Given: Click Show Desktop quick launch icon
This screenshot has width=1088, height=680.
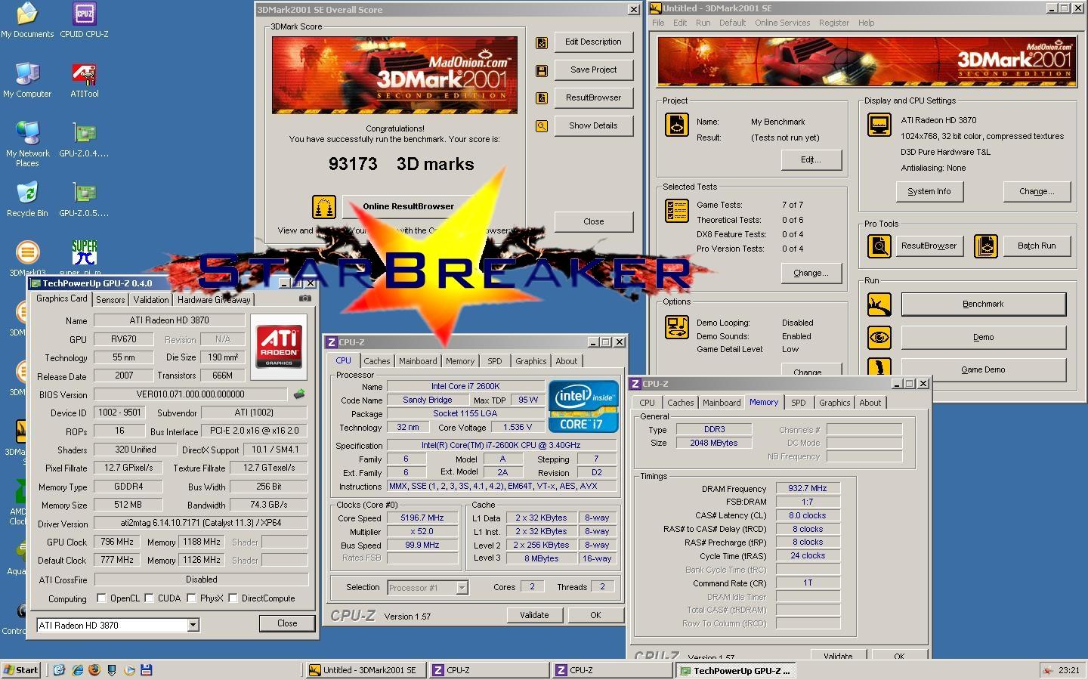Looking at the screenshot, I should 60,669.
